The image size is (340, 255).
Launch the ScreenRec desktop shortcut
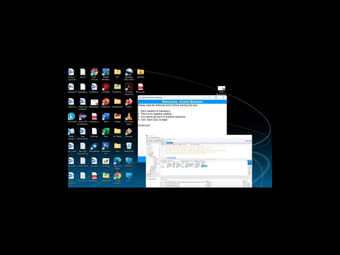(x=106, y=88)
